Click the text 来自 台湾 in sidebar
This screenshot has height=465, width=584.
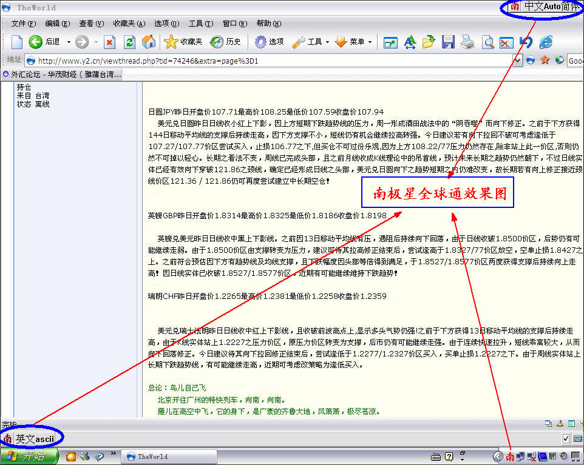tap(33, 96)
